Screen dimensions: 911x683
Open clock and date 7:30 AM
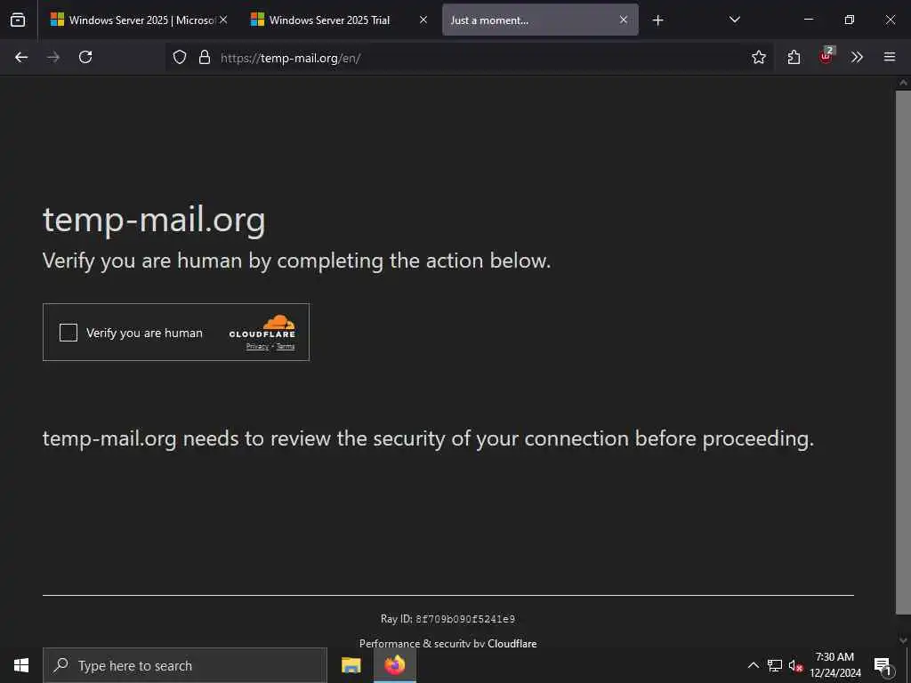coord(834,665)
